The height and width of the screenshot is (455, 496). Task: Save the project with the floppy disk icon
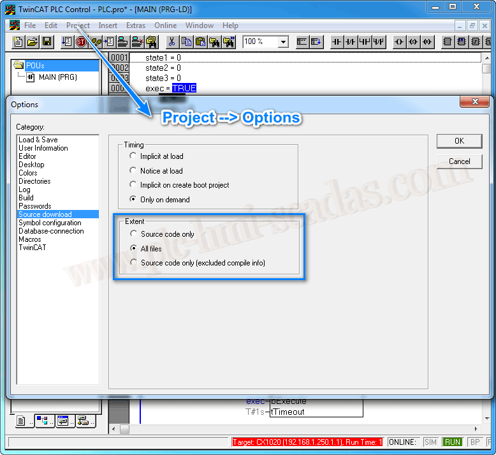[x=47, y=42]
